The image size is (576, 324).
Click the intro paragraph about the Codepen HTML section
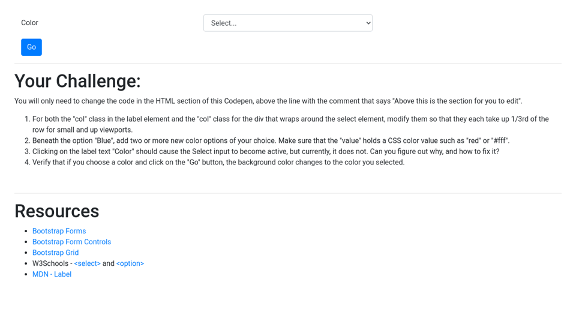point(268,101)
